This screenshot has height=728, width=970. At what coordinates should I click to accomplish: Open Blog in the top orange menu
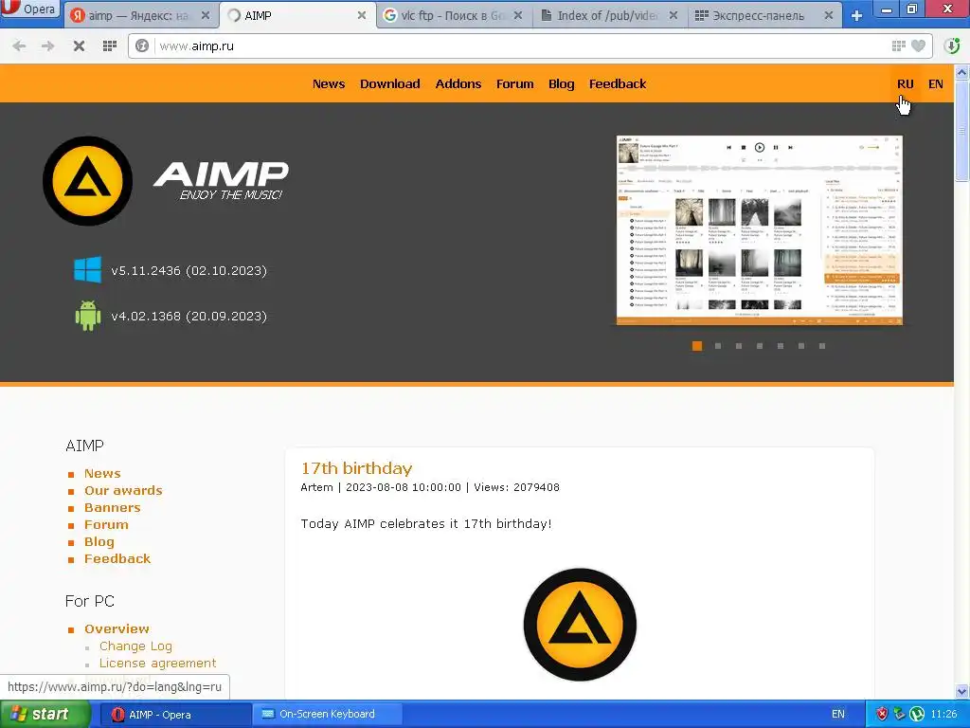click(561, 83)
